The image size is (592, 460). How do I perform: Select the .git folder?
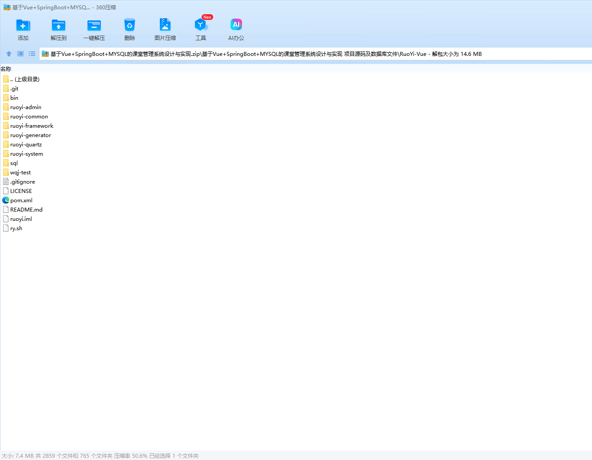(11, 88)
